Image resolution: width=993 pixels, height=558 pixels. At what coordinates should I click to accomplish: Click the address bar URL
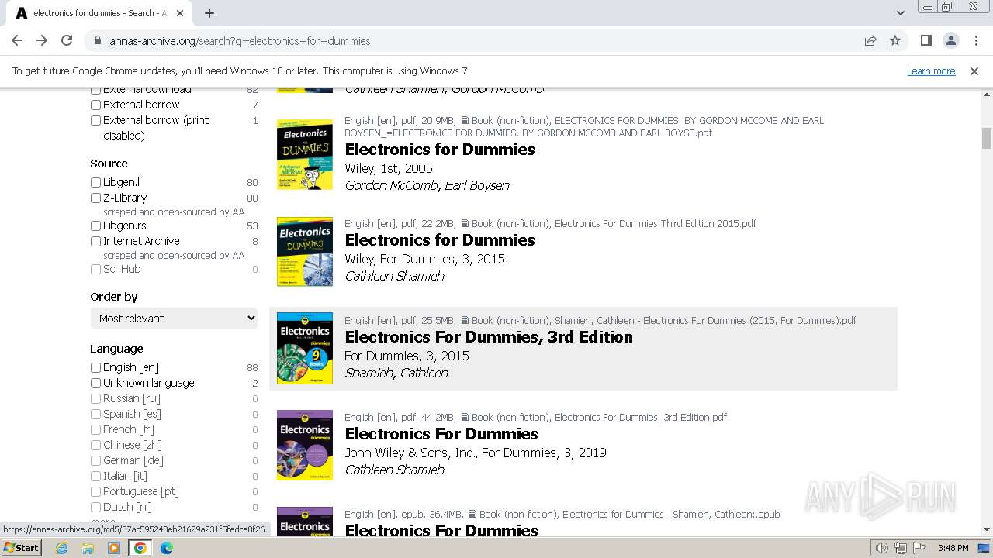pyautogui.click(x=240, y=41)
